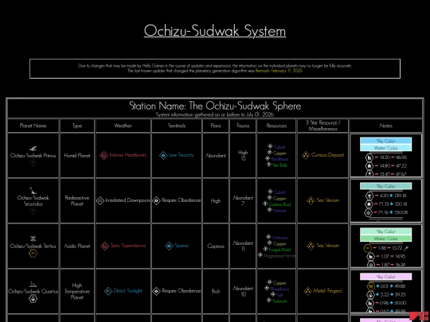Screen dimensions: 430x322
Task: Click the Radioactive Planet type cell
Action: [77, 200]
